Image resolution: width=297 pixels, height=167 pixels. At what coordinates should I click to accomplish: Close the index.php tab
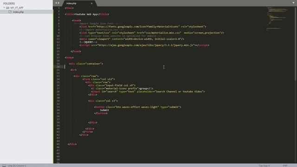tap(92, 3)
